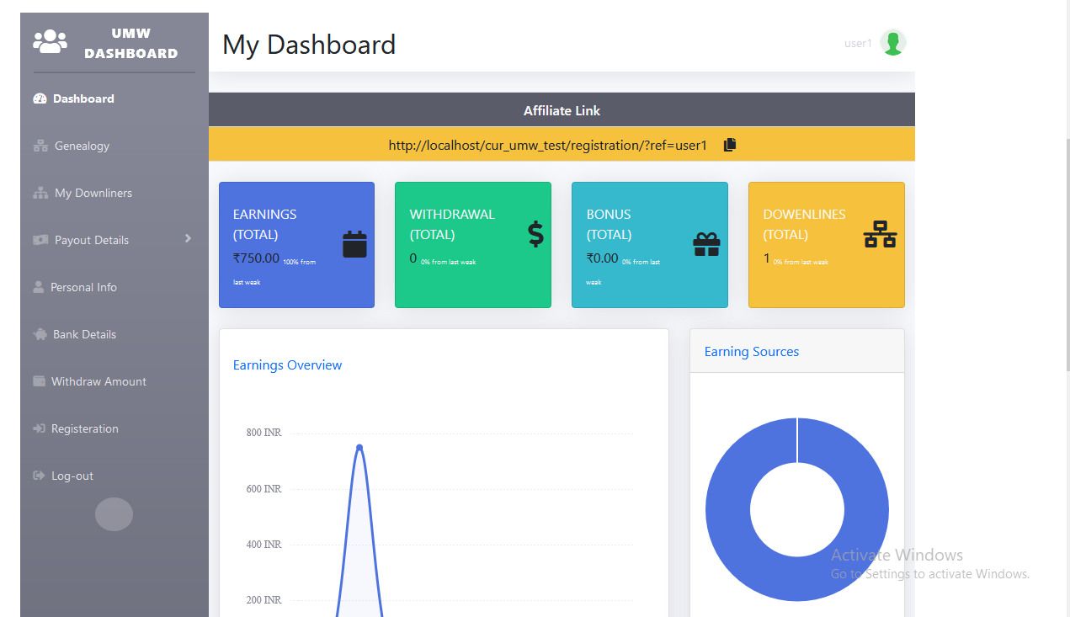Select the Genealogy sidebar icon
Viewport: 1070px width, 617px height.
39,146
